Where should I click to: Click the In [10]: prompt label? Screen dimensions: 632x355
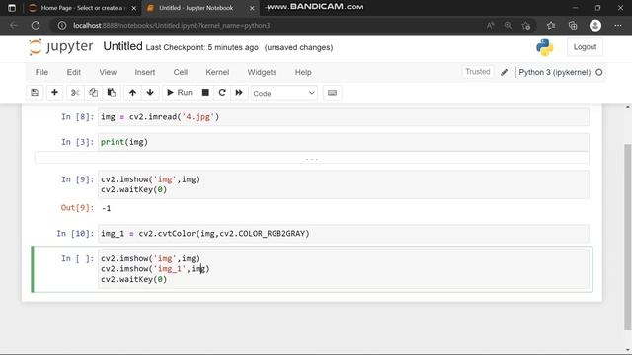75,234
